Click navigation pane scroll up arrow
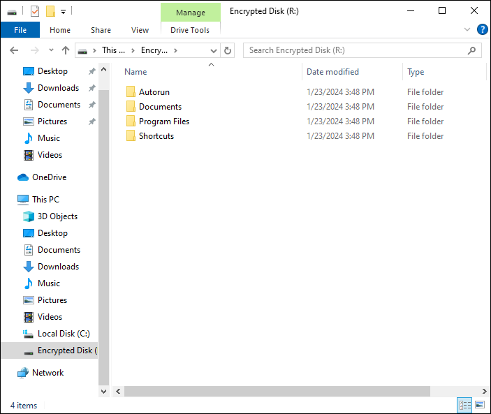491x414 pixels. pos(103,69)
